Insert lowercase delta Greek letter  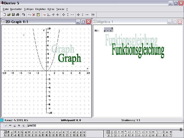(15, 132)
